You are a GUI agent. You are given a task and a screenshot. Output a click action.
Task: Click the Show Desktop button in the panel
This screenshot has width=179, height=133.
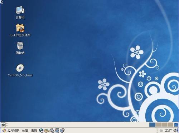pos(3,125)
